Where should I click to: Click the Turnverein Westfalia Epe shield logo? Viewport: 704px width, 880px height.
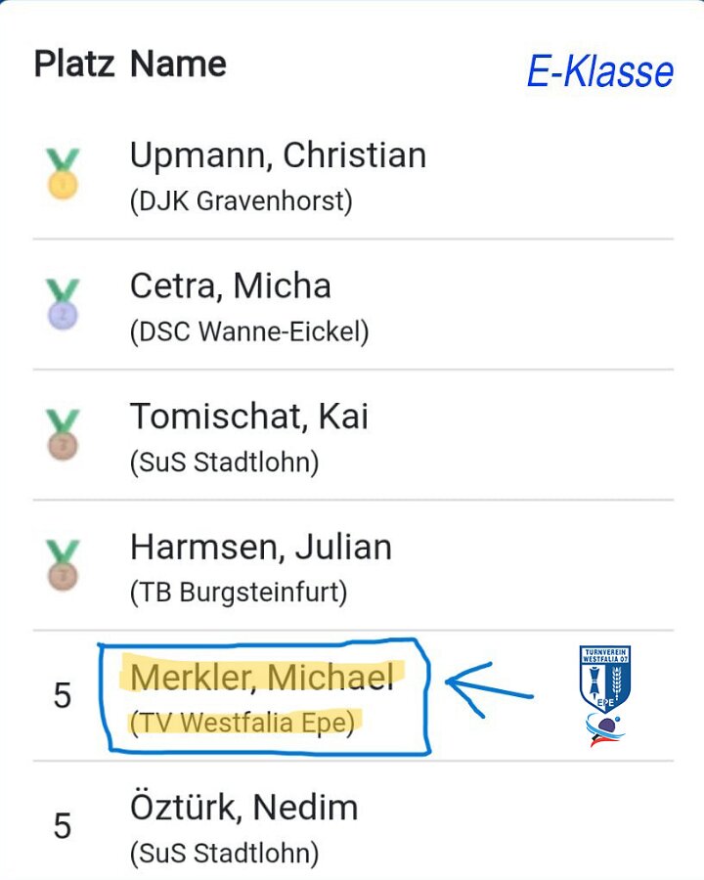point(604,680)
